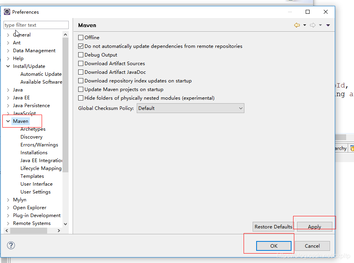This screenshot has width=354, height=263.
Task: Expand the Java EE node
Action: coord(8,98)
